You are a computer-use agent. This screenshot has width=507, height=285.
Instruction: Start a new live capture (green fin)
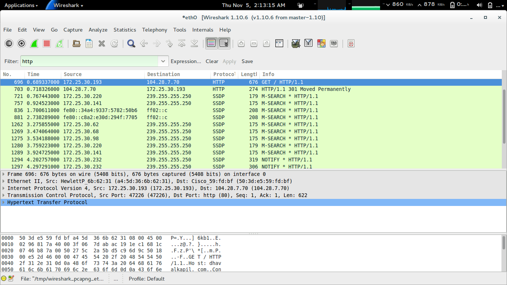coord(34,43)
